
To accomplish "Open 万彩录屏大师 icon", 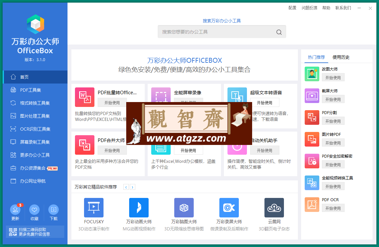I will point(229,208).
